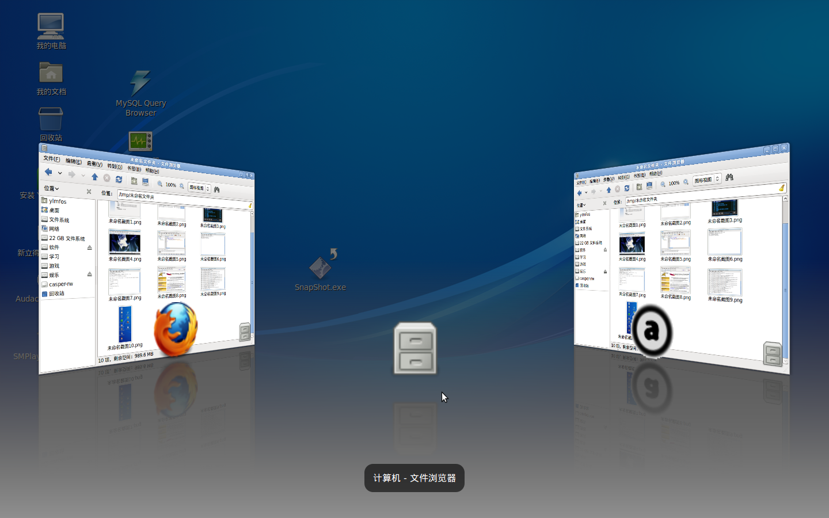Select casper-rw in the Firefox-badged window sidebar
This screenshot has width=829, height=518.
click(58, 284)
